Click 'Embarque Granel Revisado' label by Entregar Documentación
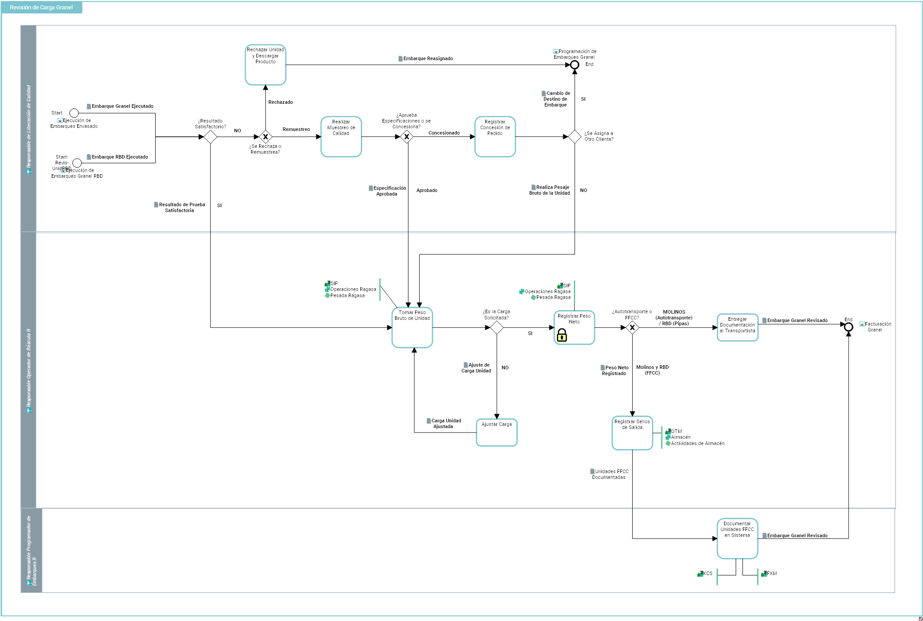Screen dimensions: 923x621 tap(797, 321)
